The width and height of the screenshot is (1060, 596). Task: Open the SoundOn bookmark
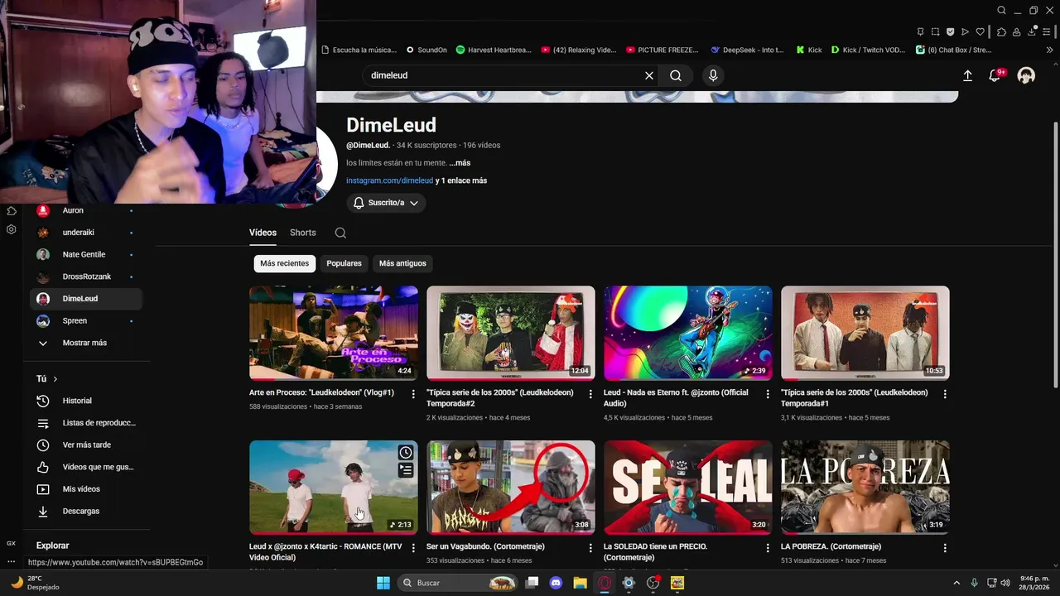(426, 50)
